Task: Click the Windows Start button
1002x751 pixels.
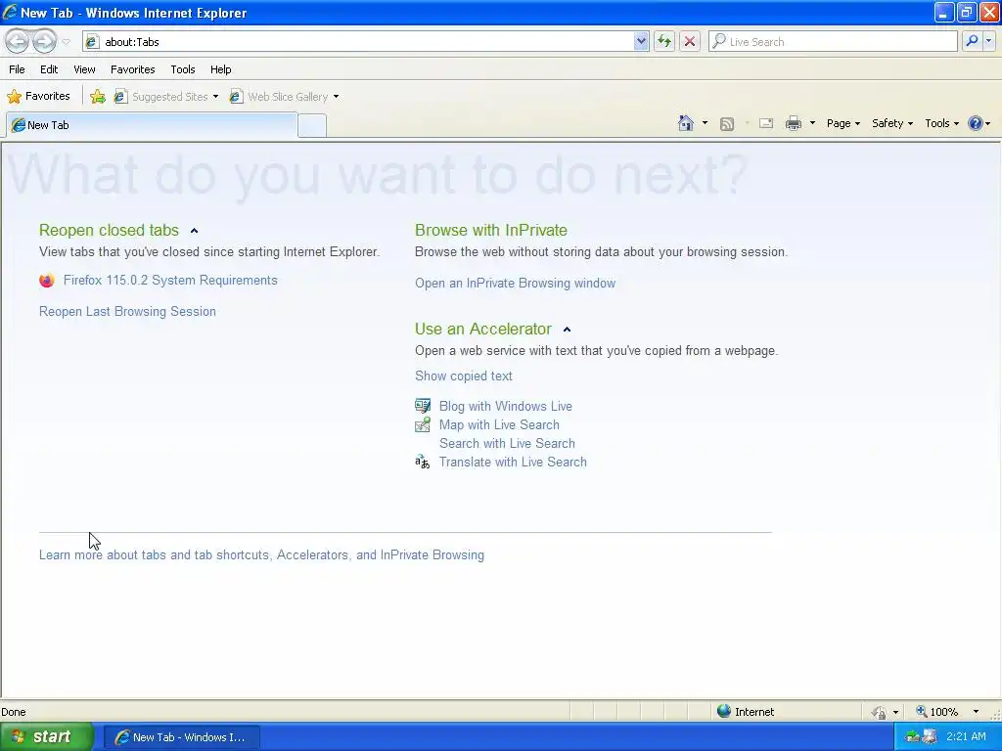Action: coord(47,737)
